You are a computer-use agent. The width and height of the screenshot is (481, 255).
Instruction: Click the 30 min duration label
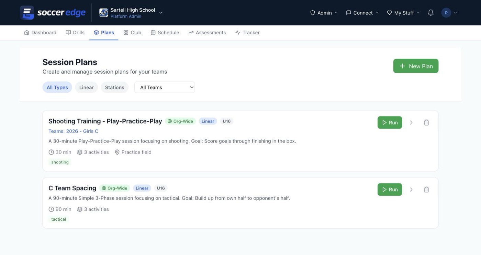tap(60, 152)
